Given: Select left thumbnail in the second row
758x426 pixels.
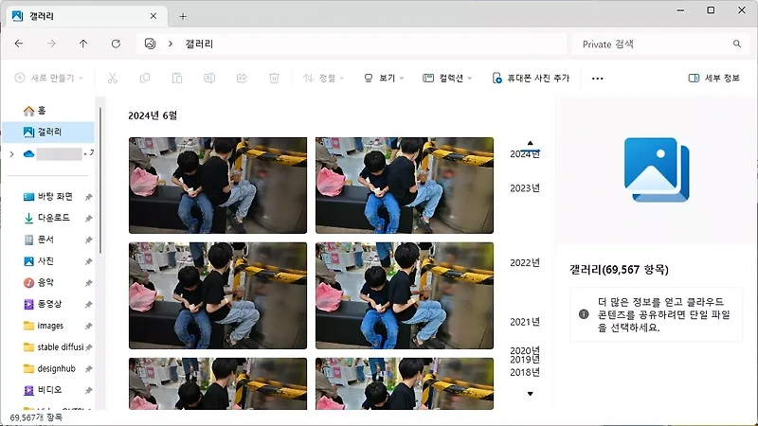Looking at the screenshot, I should click(218, 295).
